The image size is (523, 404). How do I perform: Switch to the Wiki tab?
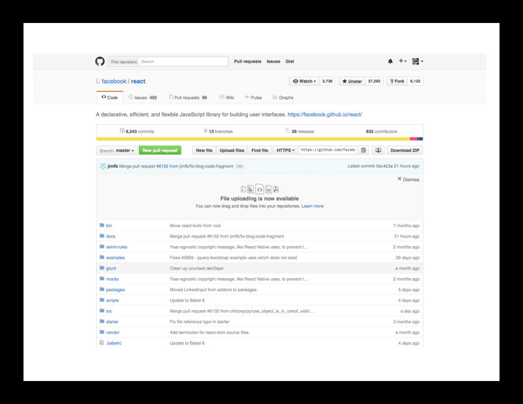[x=226, y=98]
